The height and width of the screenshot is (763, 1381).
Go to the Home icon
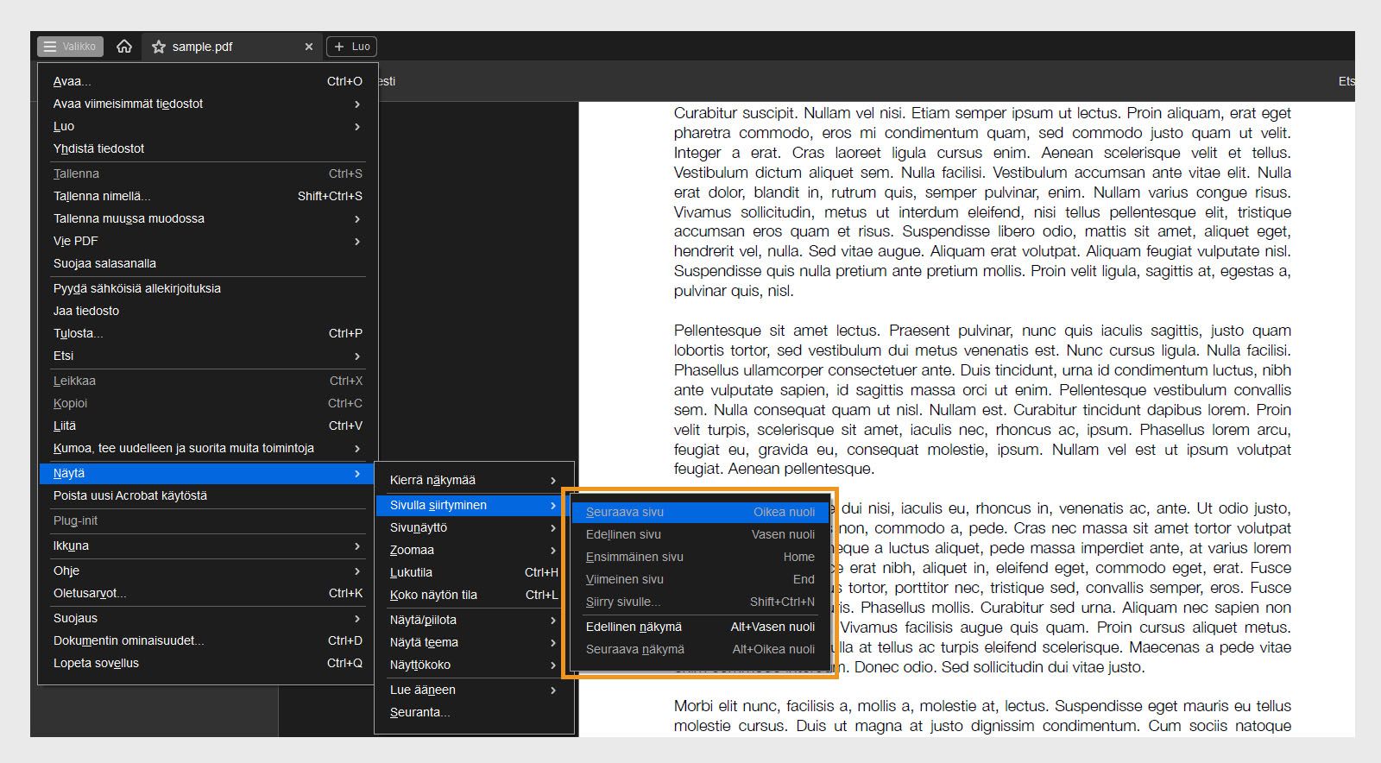coord(124,47)
